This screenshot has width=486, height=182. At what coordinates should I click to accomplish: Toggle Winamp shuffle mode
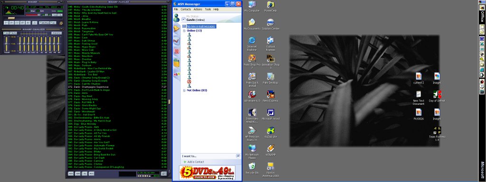pos(44,23)
